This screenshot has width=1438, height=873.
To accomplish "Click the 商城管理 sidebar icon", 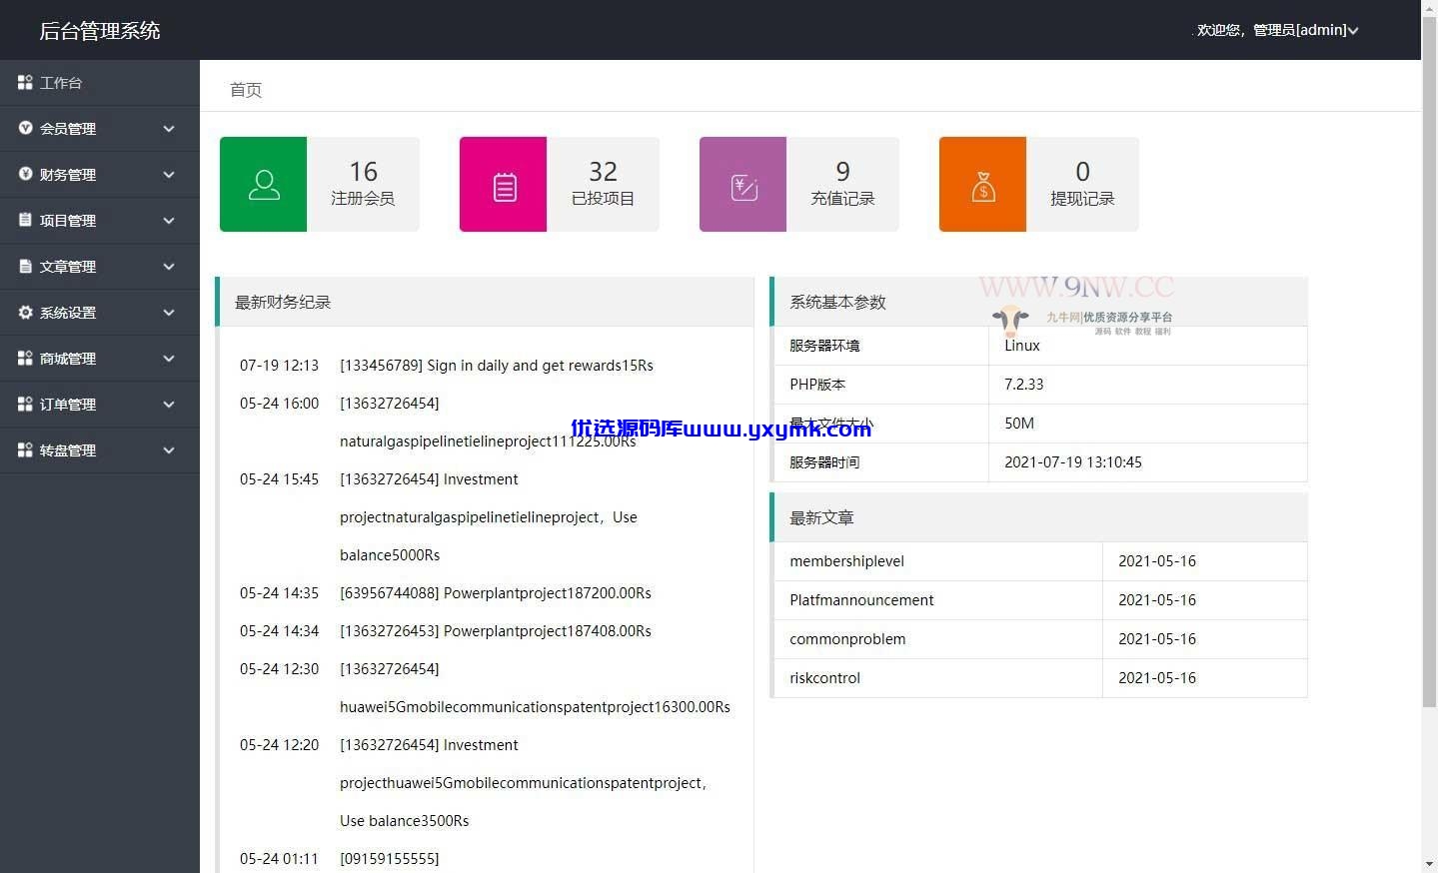I will click(x=25, y=358).
